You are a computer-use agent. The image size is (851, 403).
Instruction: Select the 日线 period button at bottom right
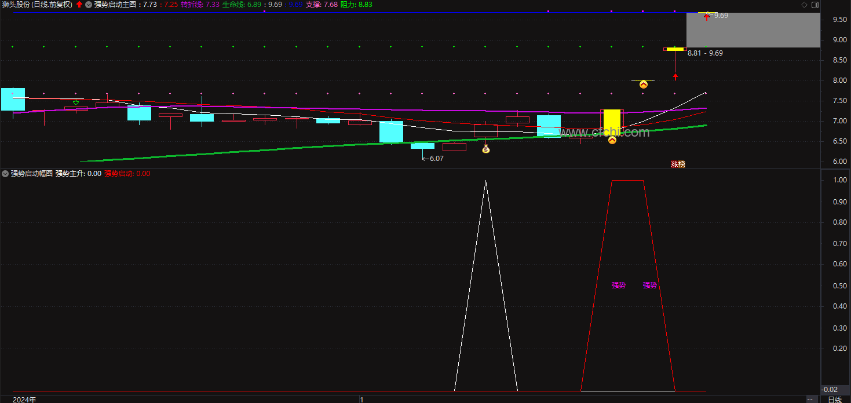pyautogui.click(x=835, y=400)
